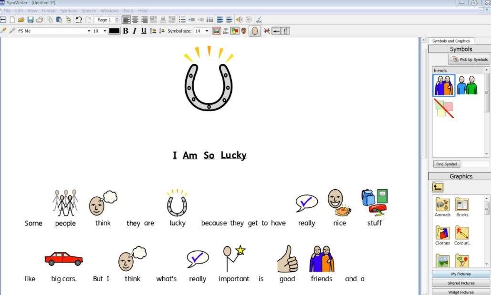Click the Undo arrow icon
The image size is (491, 295).
pyautogui.click(x=78, y=20)
